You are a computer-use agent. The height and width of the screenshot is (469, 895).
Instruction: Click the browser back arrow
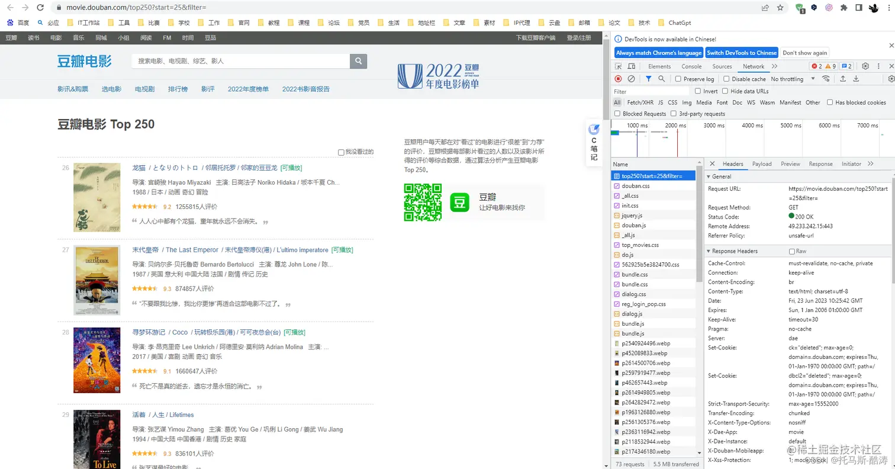[9, 8]
